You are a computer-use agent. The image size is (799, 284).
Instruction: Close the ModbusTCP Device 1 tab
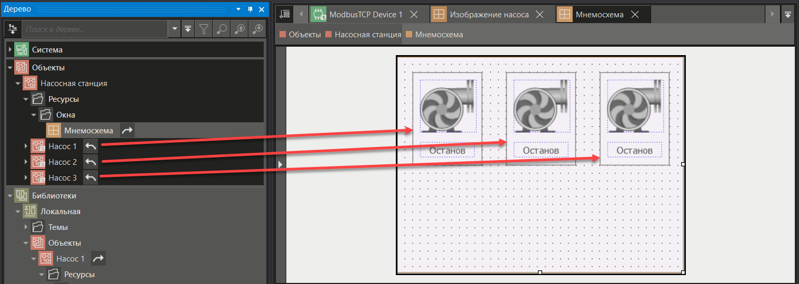(x=414, y=14)
